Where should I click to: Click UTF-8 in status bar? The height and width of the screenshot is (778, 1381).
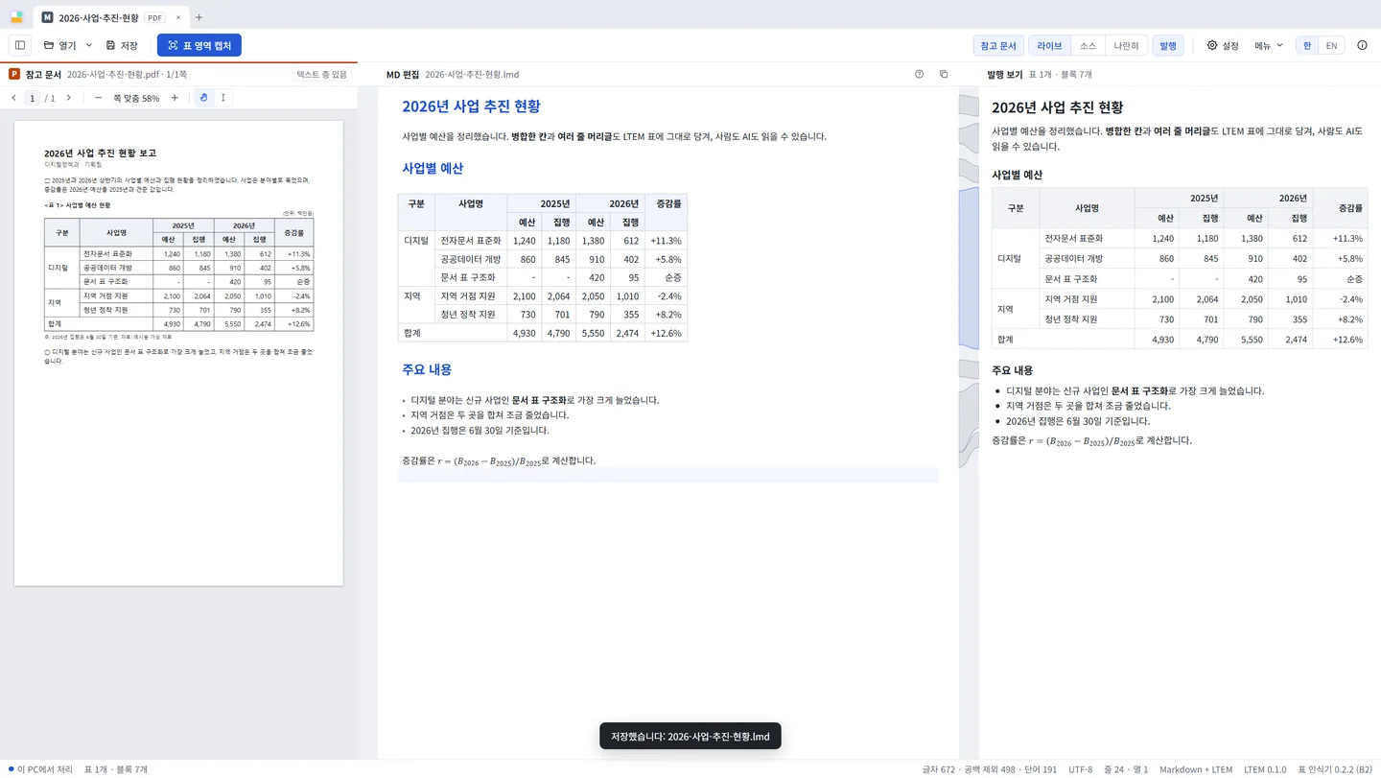[x=1080, y=769]
